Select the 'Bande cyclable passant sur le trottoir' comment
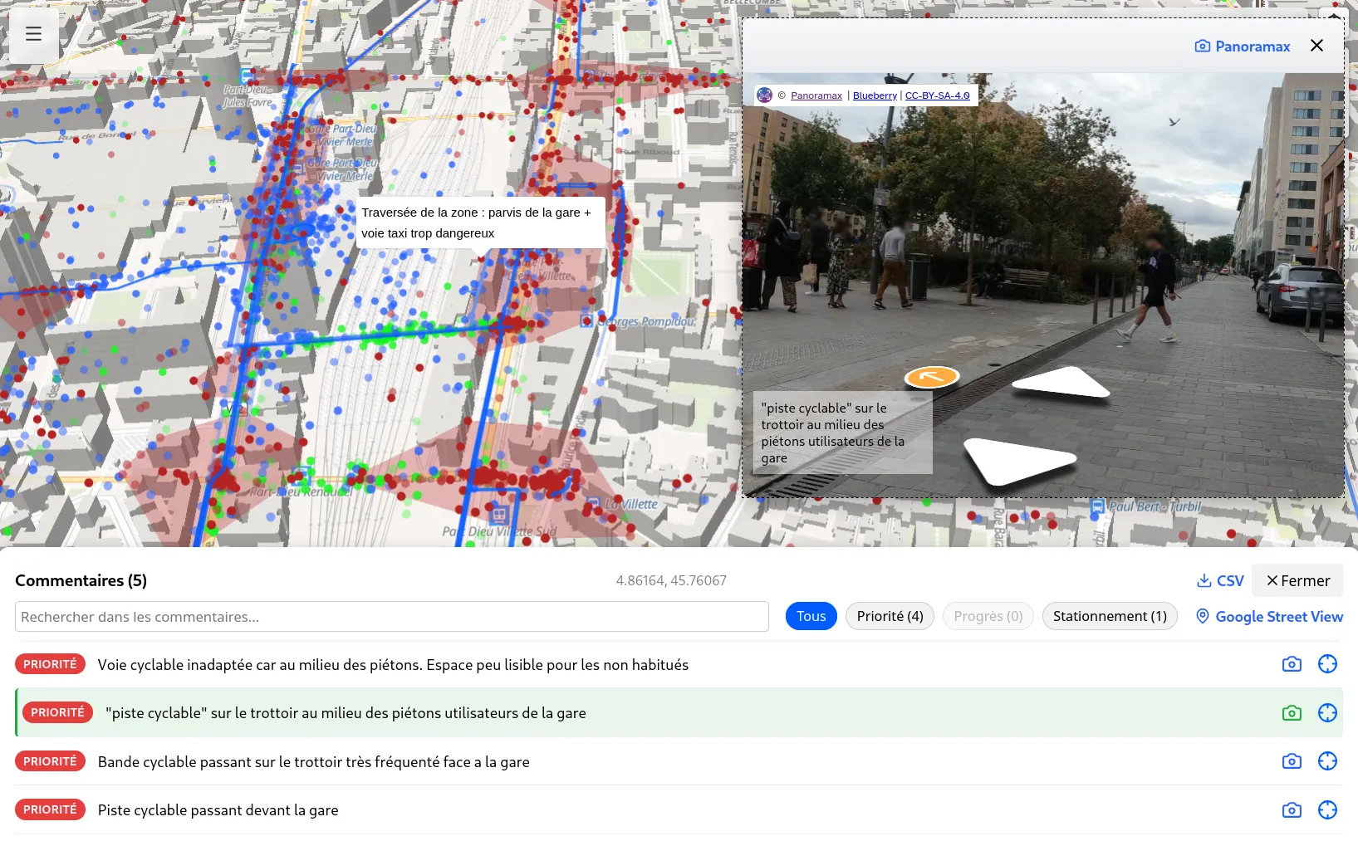 pyautogui.click(x=313, y=762)
